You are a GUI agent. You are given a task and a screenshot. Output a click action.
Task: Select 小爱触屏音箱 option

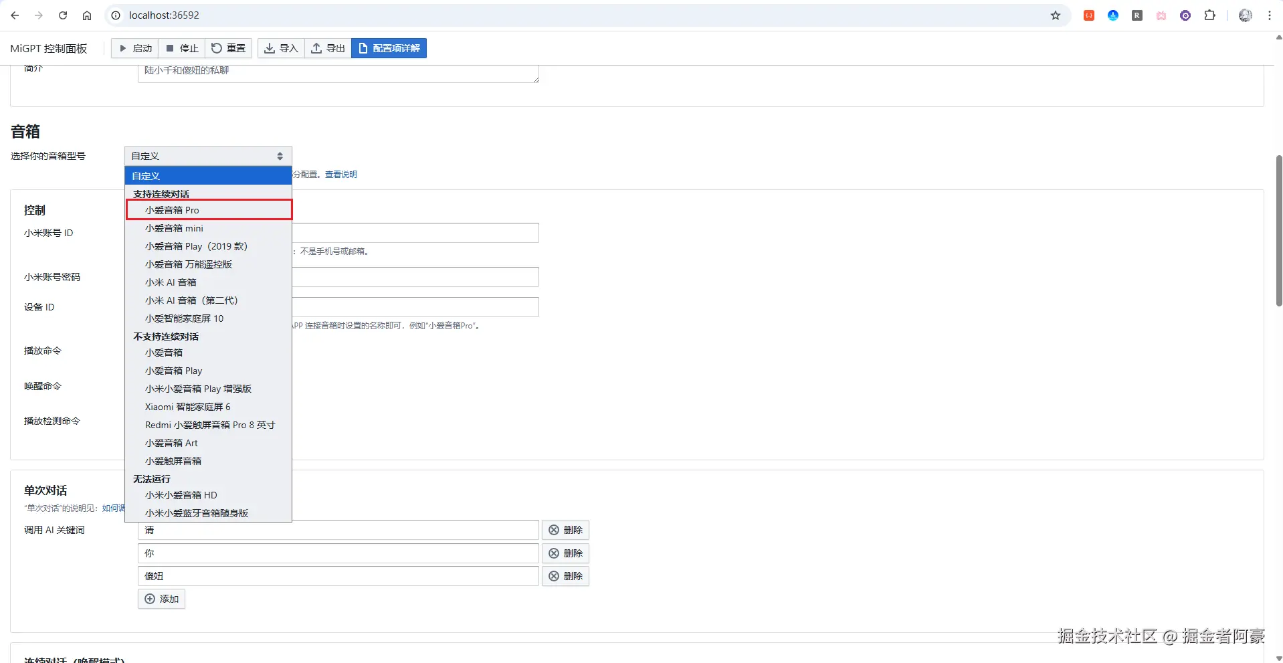pos(208,461)
